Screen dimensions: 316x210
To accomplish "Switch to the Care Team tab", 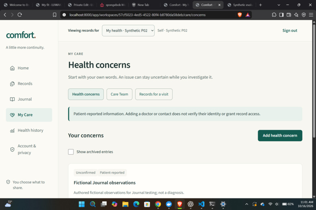I will 119,94.
